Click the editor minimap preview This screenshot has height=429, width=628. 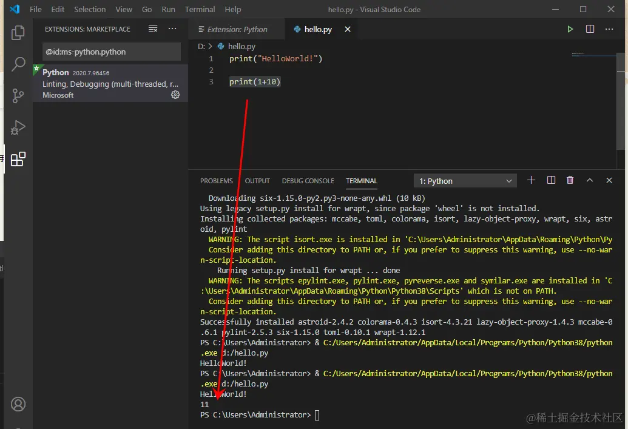point(594,55)
